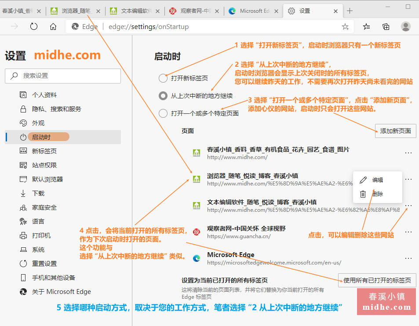
Task: Open the Collections icon
Action: pos(386,26)
